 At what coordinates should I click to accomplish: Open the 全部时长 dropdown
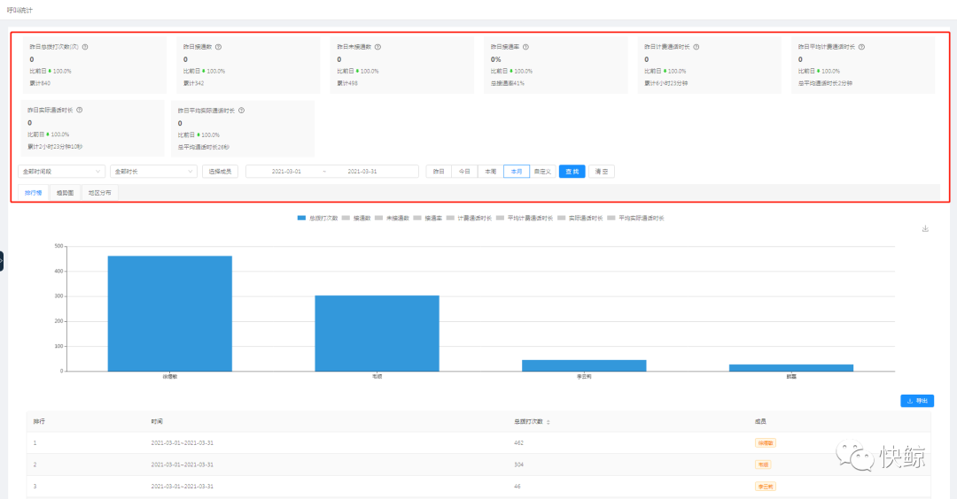153,172
